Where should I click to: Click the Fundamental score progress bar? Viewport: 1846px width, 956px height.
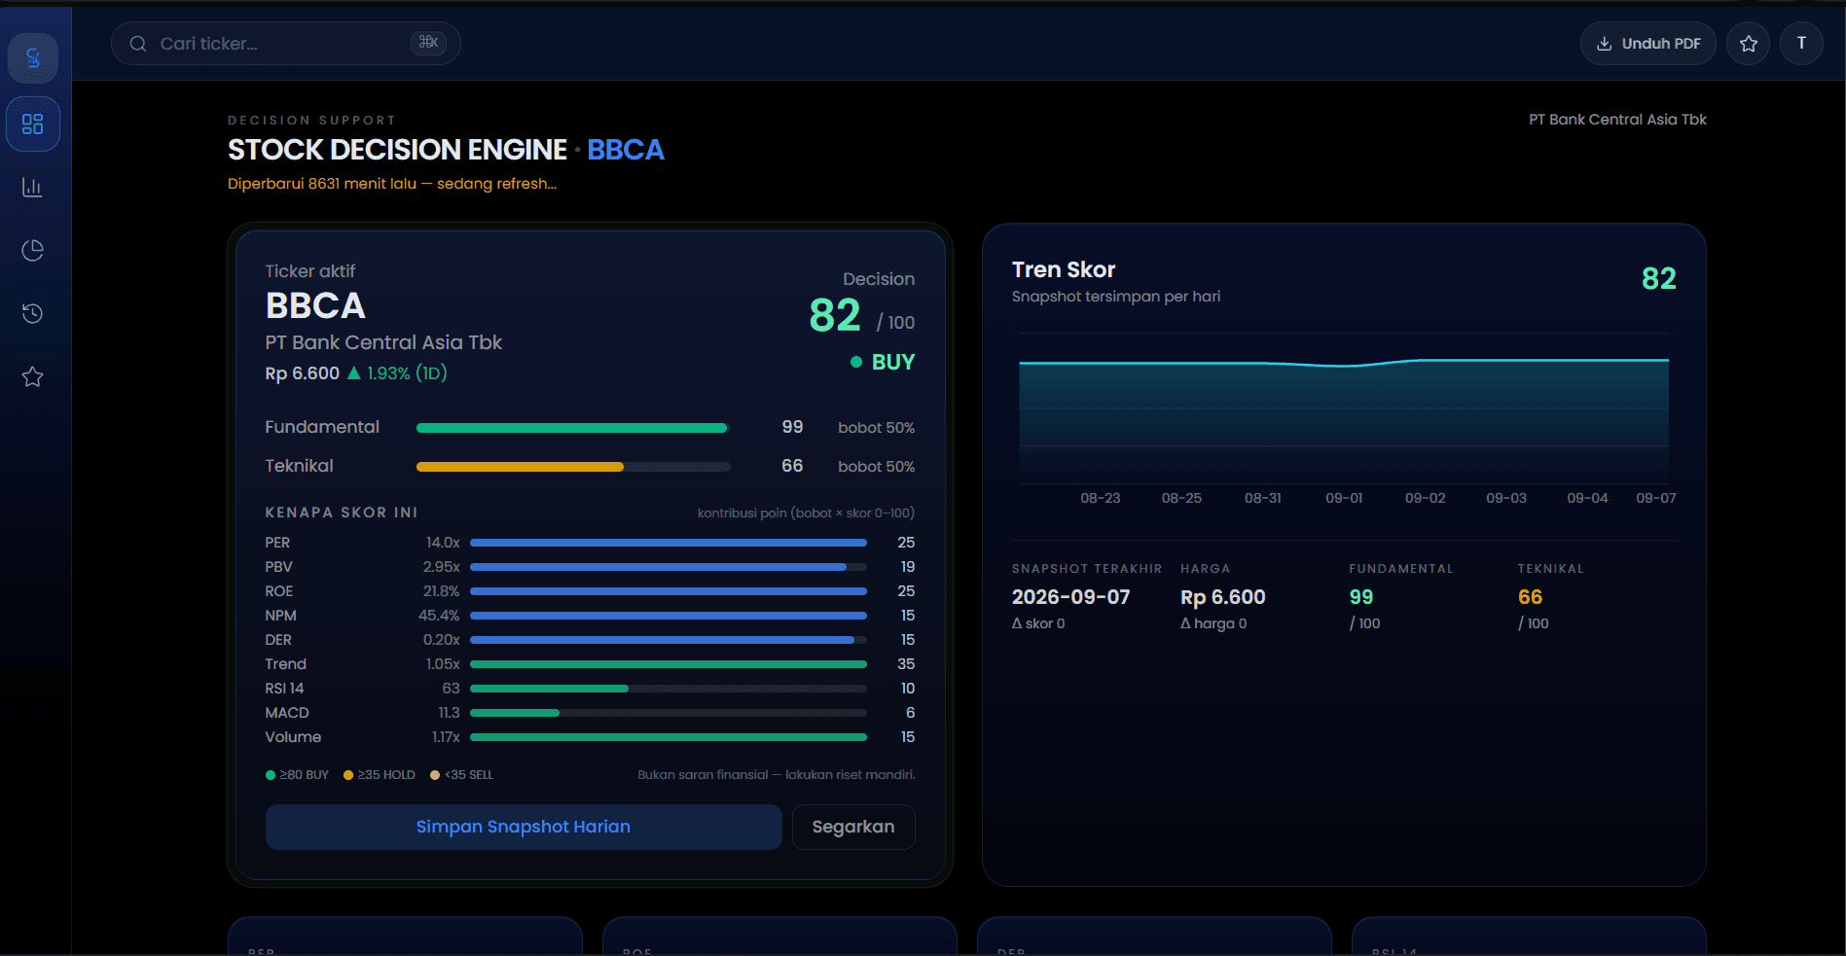573,428
